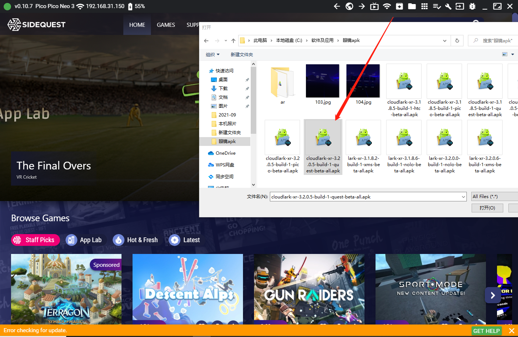Click the GET HELP button
Screen dimensions: 518x337
(486, 331)
